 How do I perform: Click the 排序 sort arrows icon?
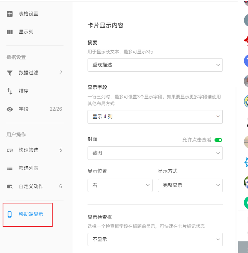pyautogui.click(x=10, y=91)
